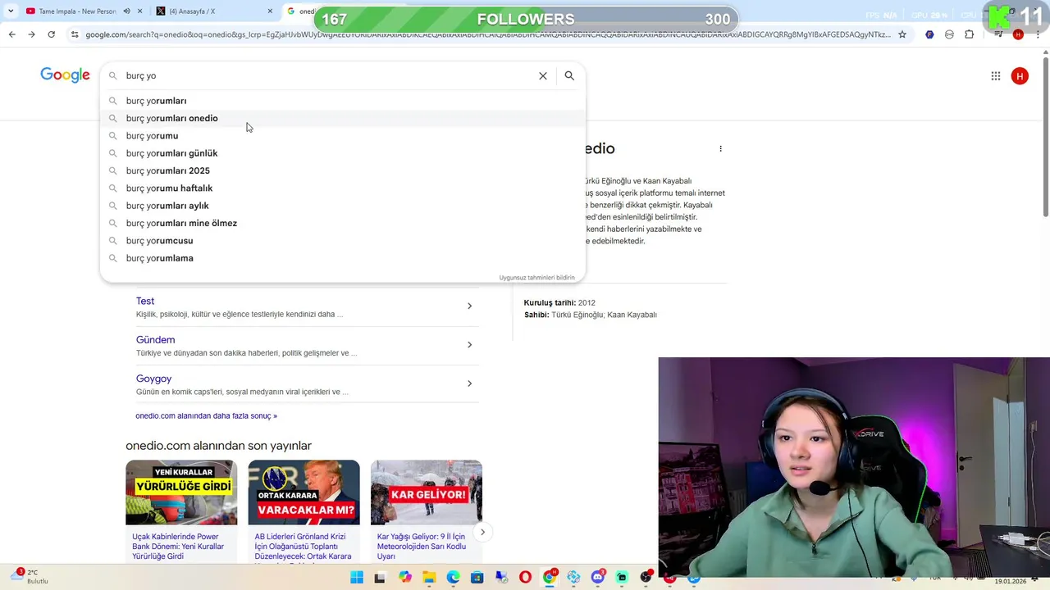The height and width of the screenshot is (590, 1050).
Task: Open File Explorer from the taskbar
Action: pyautogui.click(x=429, y=578)
